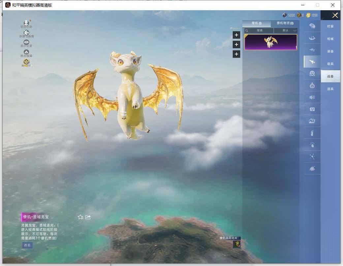
Task: Click the picture gallery category icon
Action: tap(312, 121)
